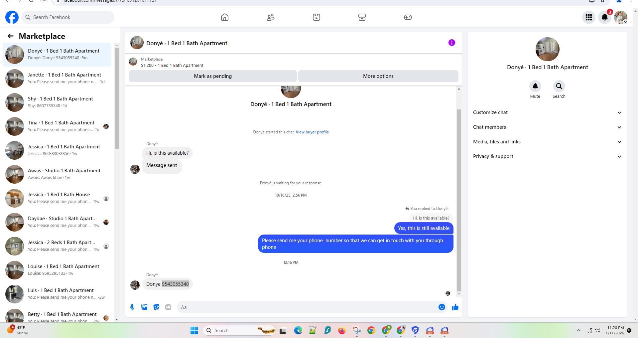Open the Jessica 860-830-8856 conversation

[x=57, y=150]
